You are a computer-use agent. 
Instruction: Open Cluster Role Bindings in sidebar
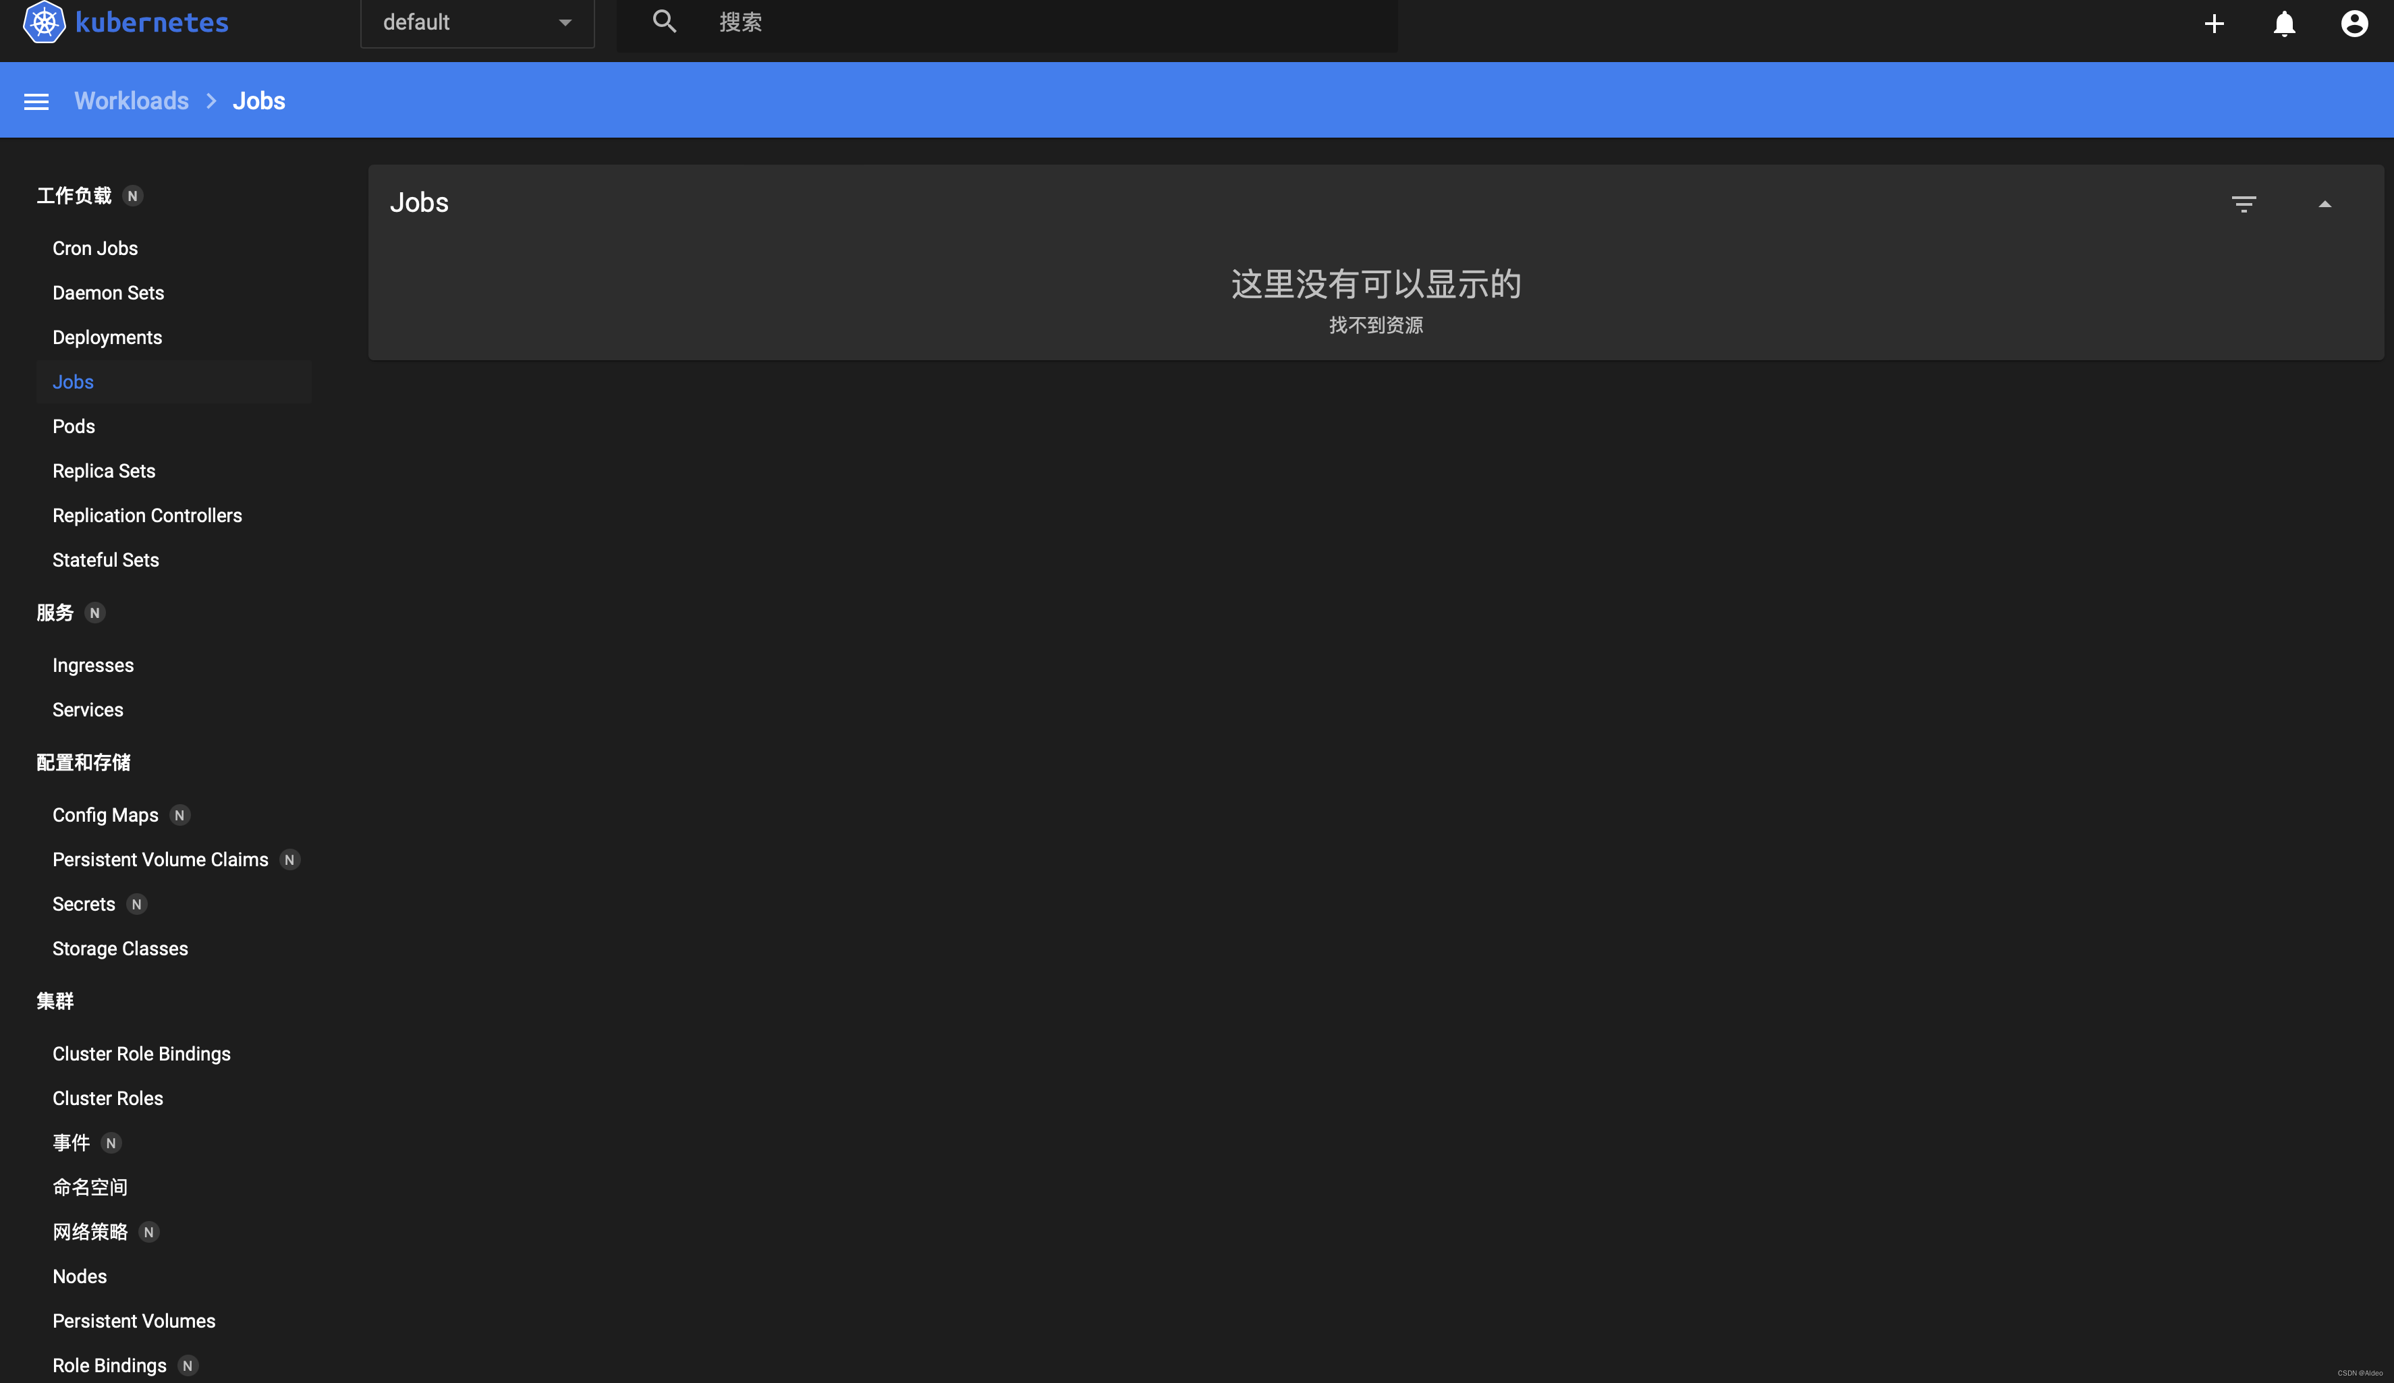(142, 1053)
